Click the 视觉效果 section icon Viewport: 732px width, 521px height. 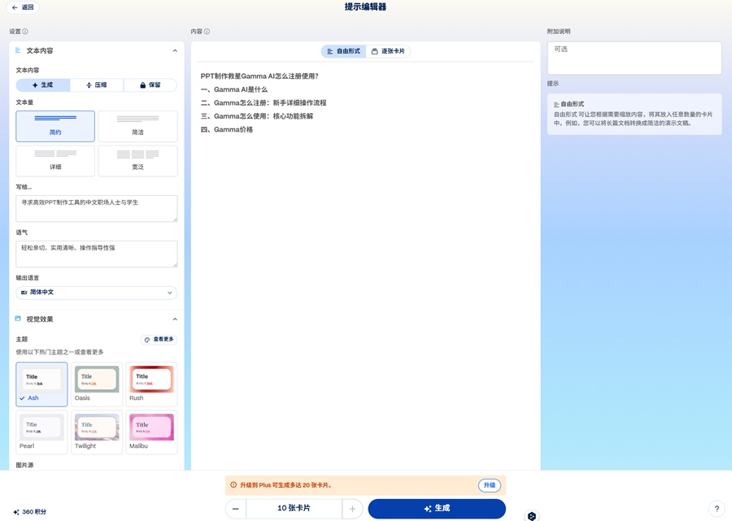18,319
